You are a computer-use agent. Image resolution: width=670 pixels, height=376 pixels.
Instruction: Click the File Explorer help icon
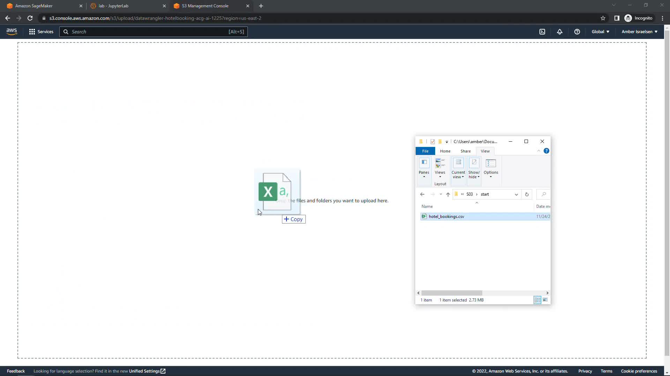pos(546,151)
